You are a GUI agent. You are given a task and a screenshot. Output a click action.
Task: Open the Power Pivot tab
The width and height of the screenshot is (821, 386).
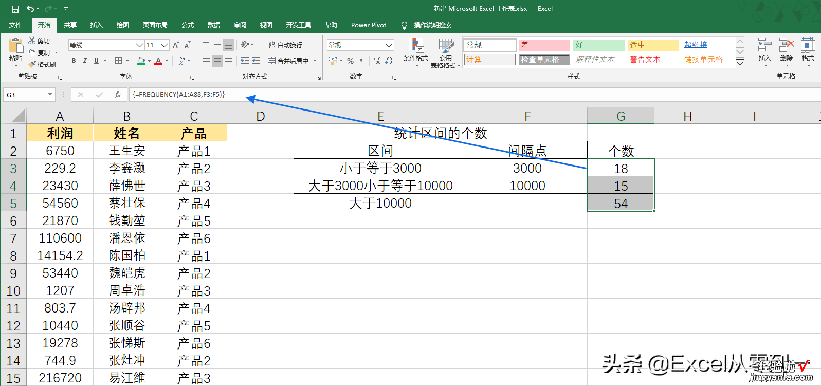pyautogui.click(x=369, y=25)
